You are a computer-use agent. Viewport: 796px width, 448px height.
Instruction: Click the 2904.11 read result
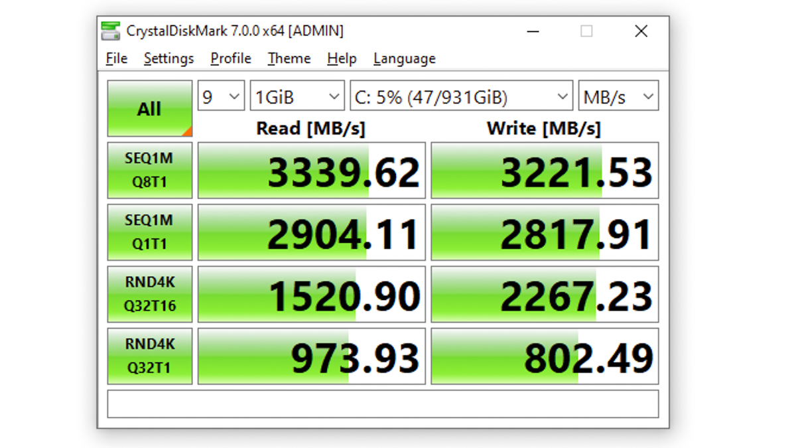pos(312,232)
